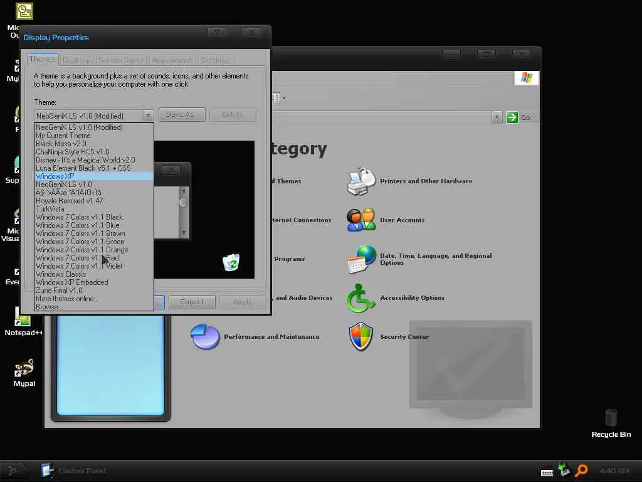Click the keyboard icon in system tray
The image size is (642, 482).
pyautogui.click(x=547, y=472)
